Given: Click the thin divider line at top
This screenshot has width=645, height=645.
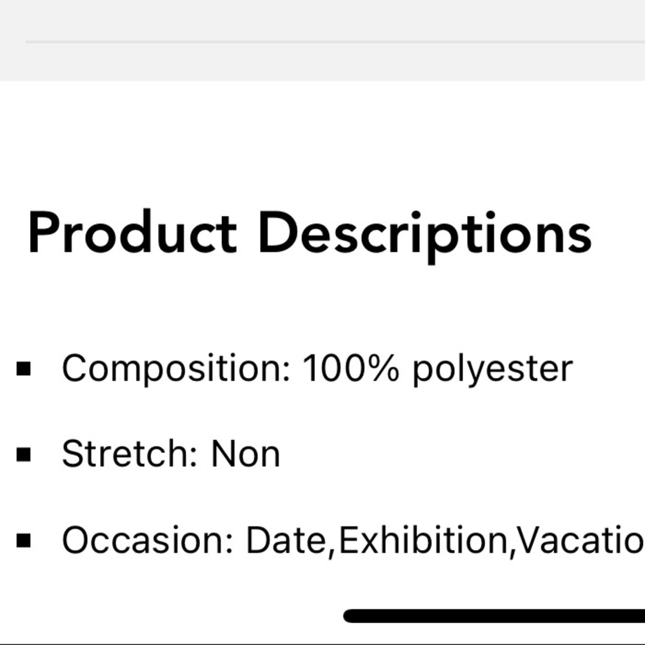Looking at the screenshot, I should coord(335,41).
